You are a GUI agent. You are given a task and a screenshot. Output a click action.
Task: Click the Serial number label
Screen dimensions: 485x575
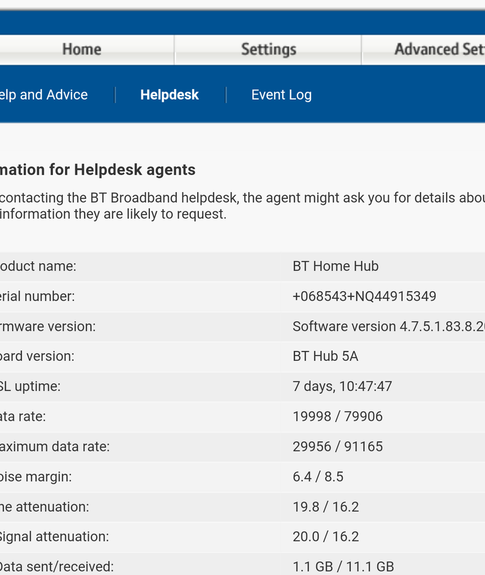point(37,296)
